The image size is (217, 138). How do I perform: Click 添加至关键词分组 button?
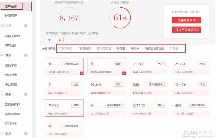186,30
